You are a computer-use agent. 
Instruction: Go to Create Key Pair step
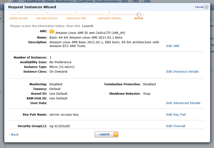coord(77,18)
